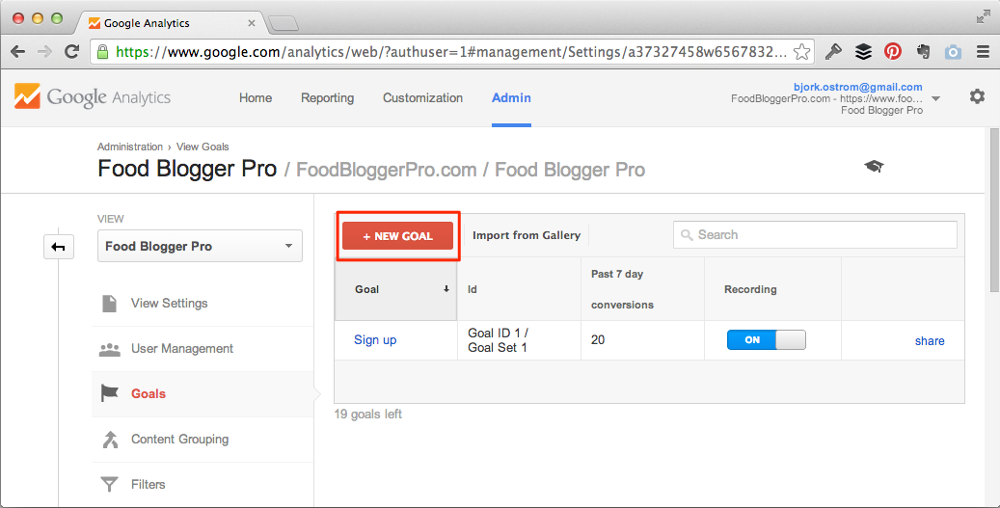Screen dimensions: 1000x508
Task: Open the Chrome hamburger menu
Action: coord(983,52)
